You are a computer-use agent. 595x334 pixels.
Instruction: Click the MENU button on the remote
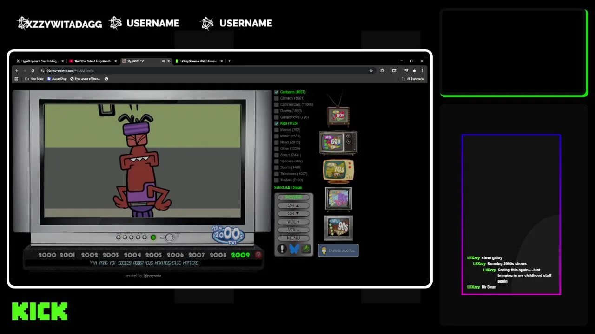[x=293, y=238]
